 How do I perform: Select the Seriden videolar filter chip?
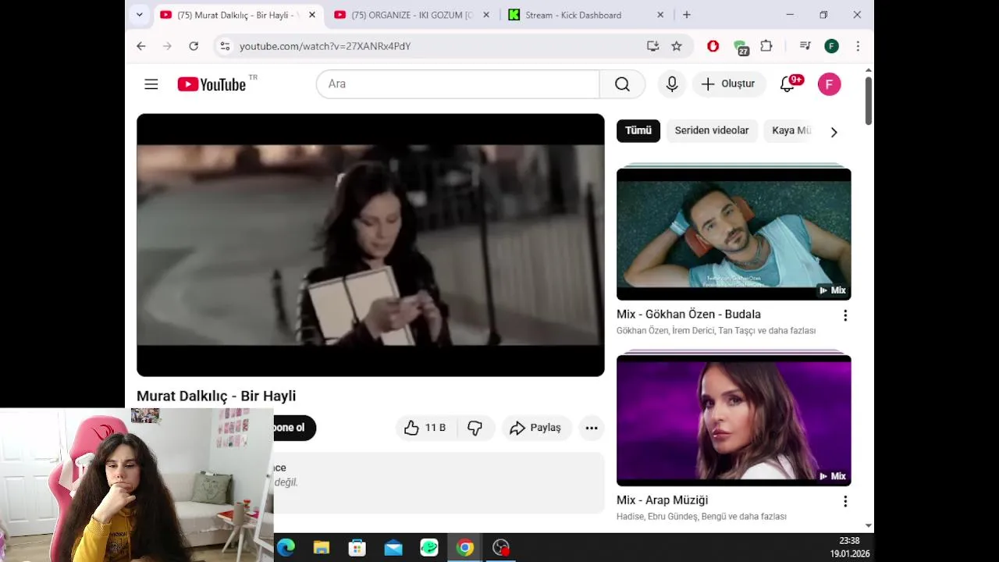pyautogui.click(x=712, y=130)
